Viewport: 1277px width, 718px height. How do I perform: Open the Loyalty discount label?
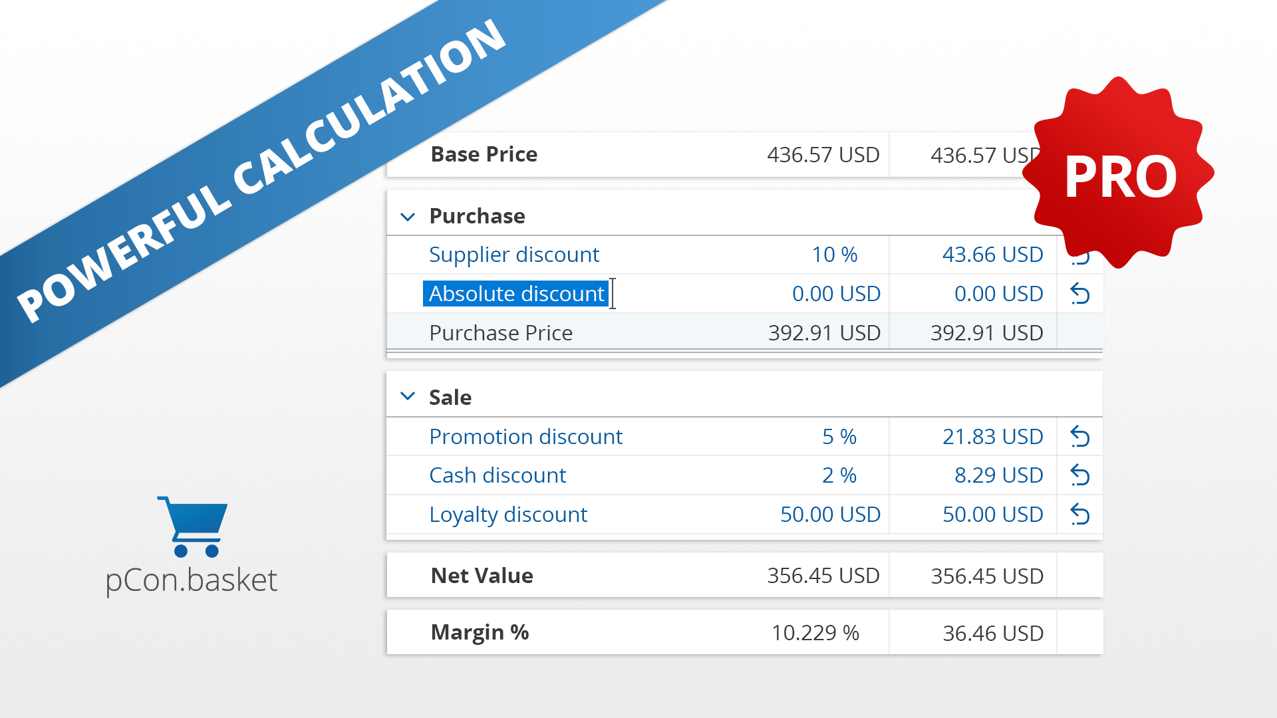click(508, 515)
